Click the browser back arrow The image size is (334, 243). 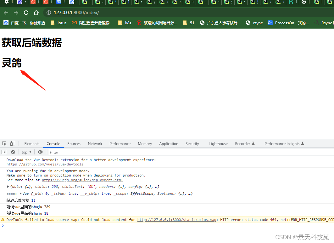tap(6, 13)
